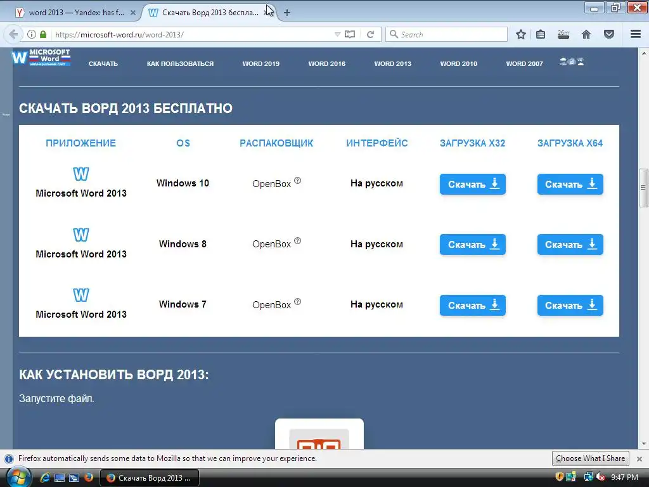Open the URL history dropdown arrow

click(337, 34)
